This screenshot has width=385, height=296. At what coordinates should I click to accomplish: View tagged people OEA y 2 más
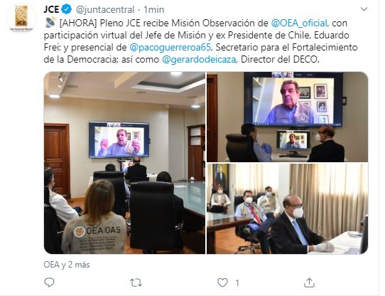click(x=67, y=265)
